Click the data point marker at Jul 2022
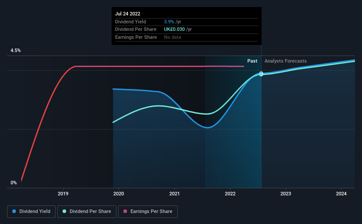Viewport: 362px width, 224px height. click(x=261, y=74)
